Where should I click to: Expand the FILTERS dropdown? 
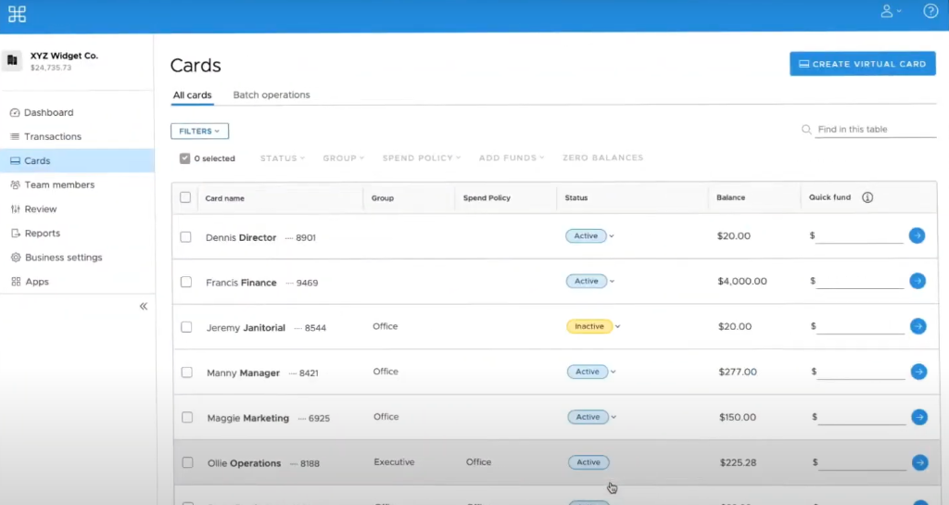pos(199,132)
